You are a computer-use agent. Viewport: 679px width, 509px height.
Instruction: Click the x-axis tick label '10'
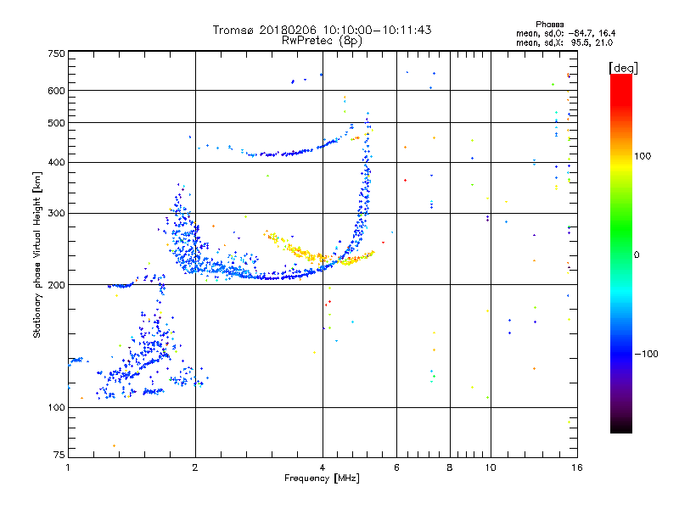491,467
